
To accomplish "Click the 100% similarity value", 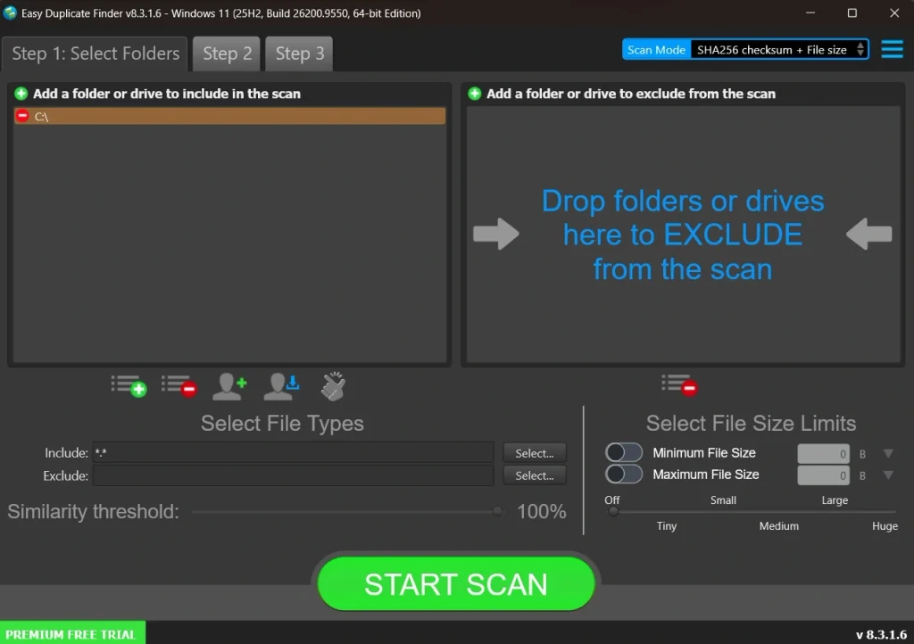I will [x=542, y=511].
